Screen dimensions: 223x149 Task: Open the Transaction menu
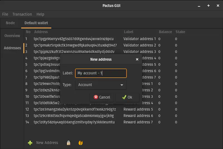coord(22,14)
